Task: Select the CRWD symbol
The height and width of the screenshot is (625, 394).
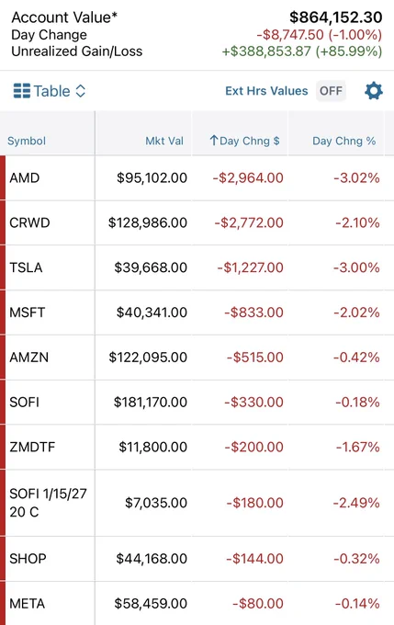Action: [29, 222]
